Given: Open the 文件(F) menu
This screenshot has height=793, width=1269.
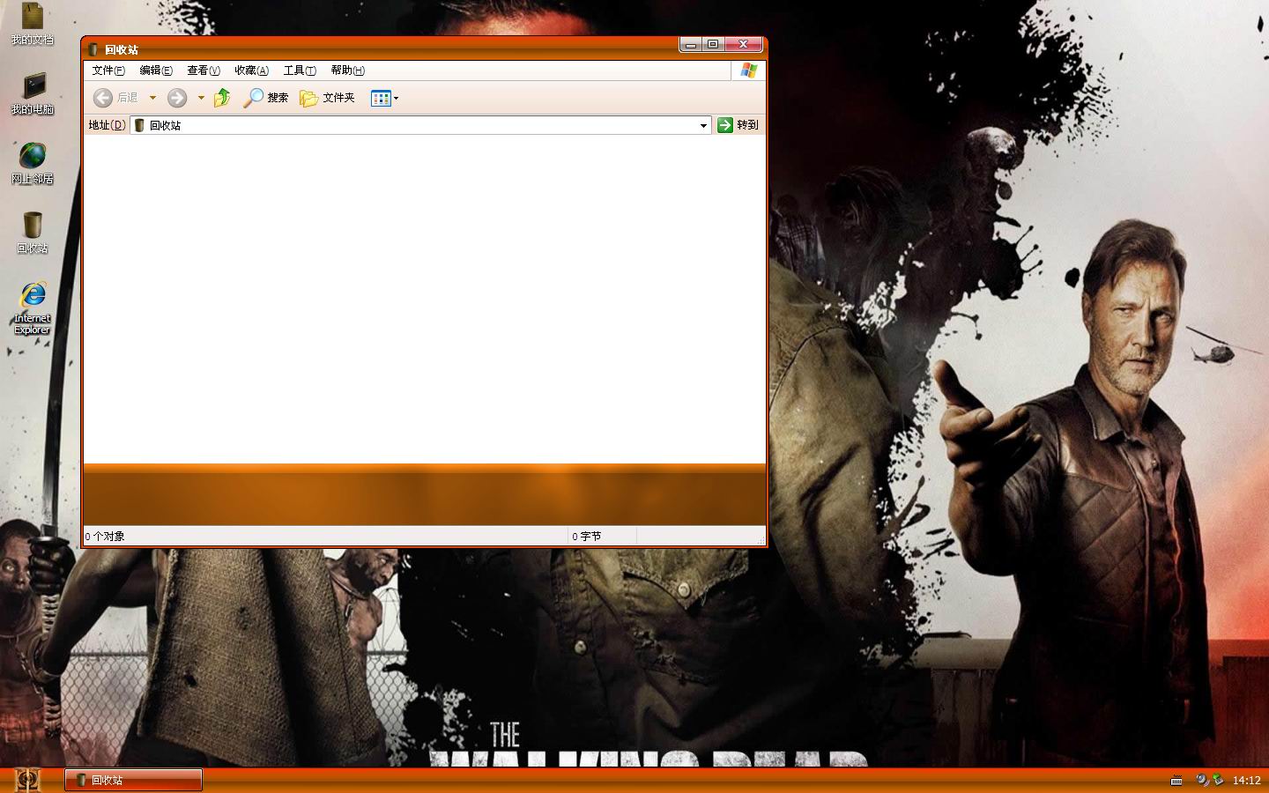Looking at the screenshot, I should tap(108, 70).
